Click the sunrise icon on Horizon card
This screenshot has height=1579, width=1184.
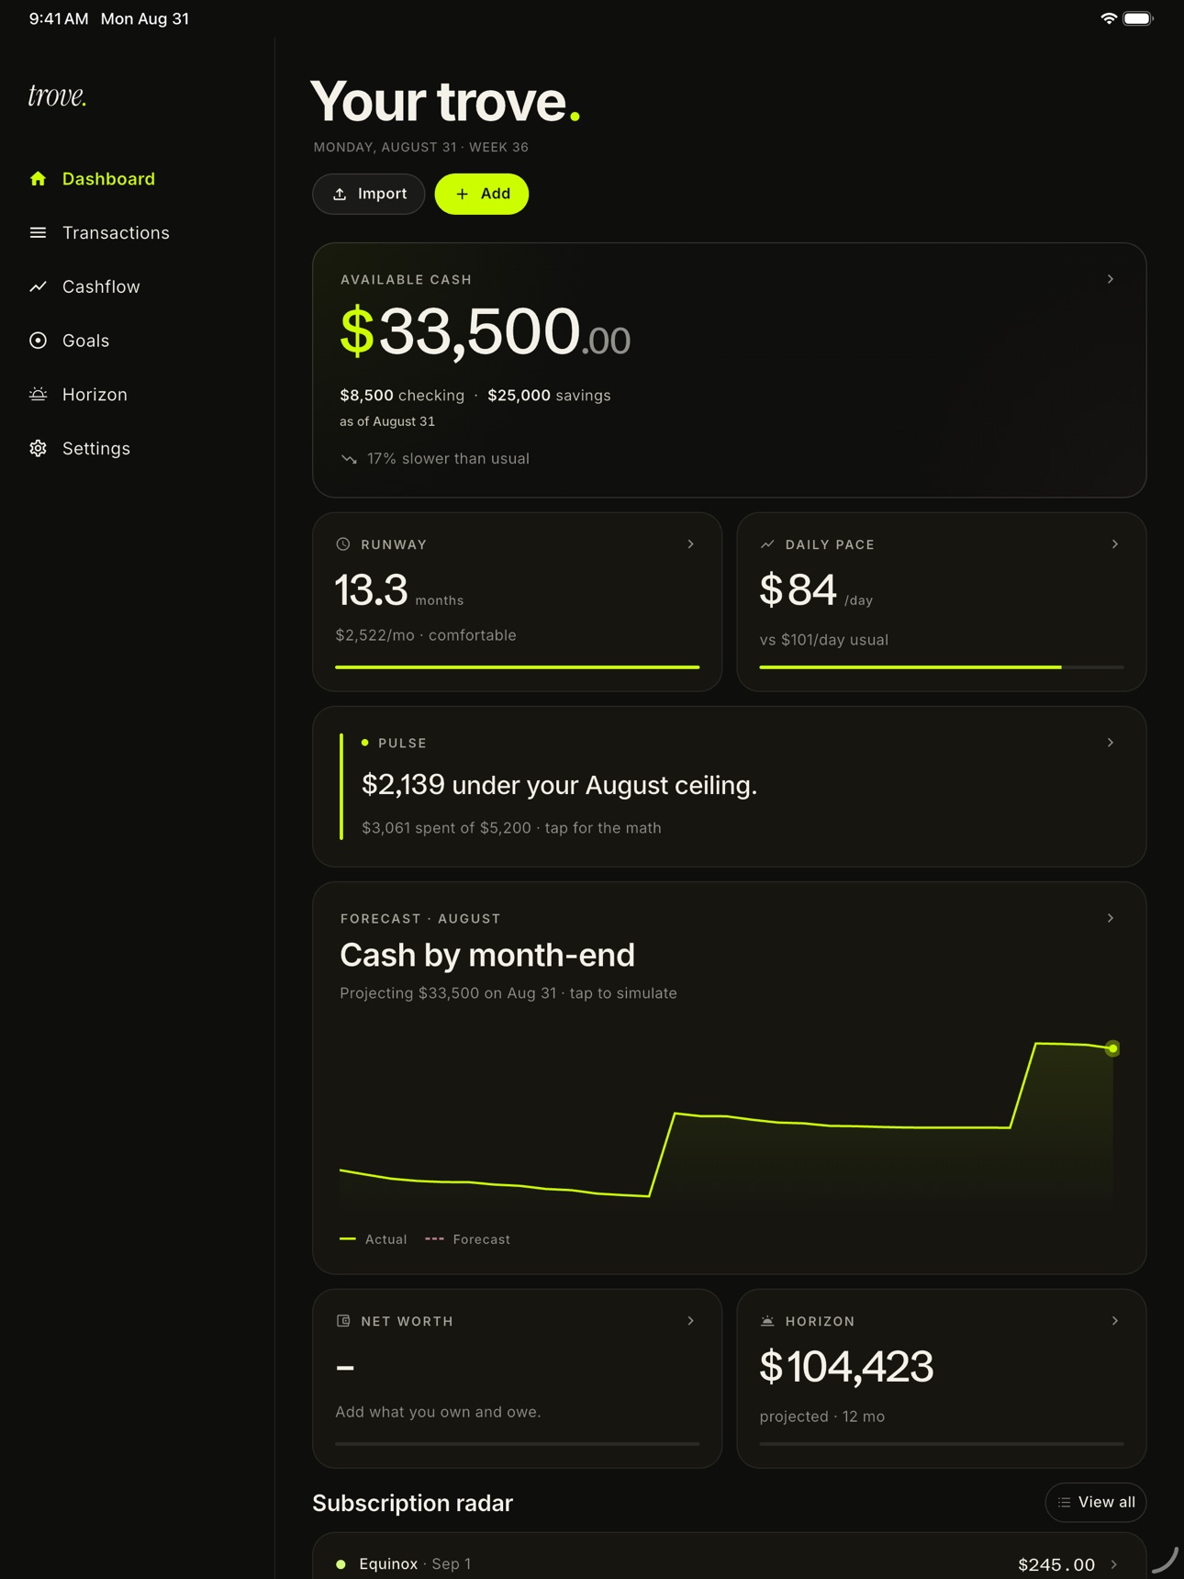coord(767,1321)
